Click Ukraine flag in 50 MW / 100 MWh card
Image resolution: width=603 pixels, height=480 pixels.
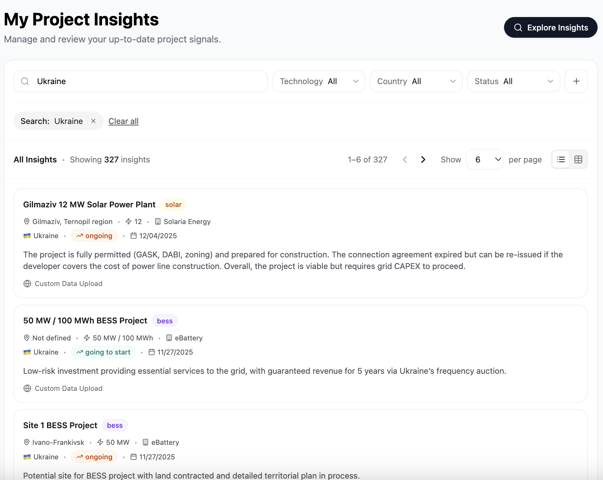pyautogui.click(x=27, y=352)
